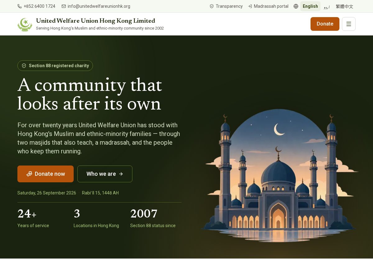Click the 'A community that looks after its own' heading
This screenshot has width=373, height=280.
tap(90, 94)
